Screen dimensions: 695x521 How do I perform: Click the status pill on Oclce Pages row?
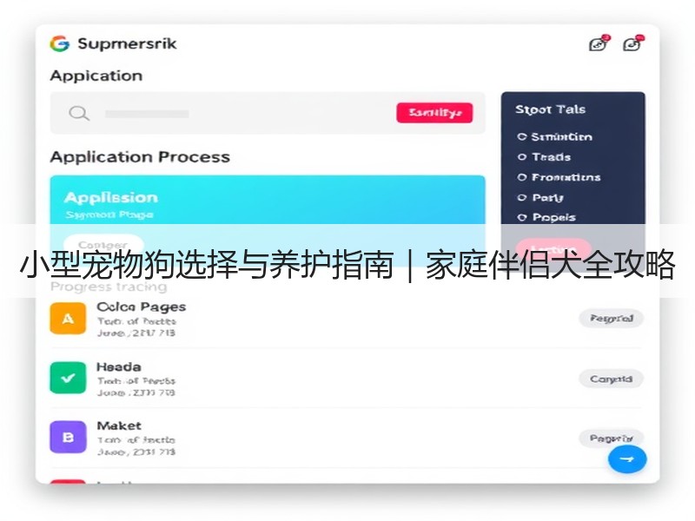pyautogui.click(x=612, y=318)
